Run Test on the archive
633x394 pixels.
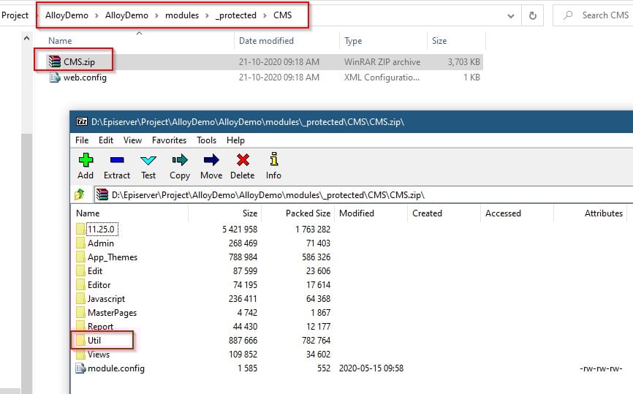[x=148, y=165]
